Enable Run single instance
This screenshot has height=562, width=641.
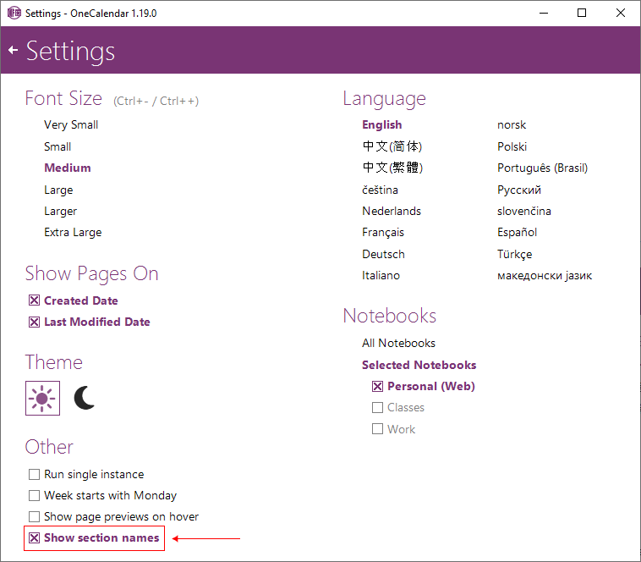click(x=35, y=474)
